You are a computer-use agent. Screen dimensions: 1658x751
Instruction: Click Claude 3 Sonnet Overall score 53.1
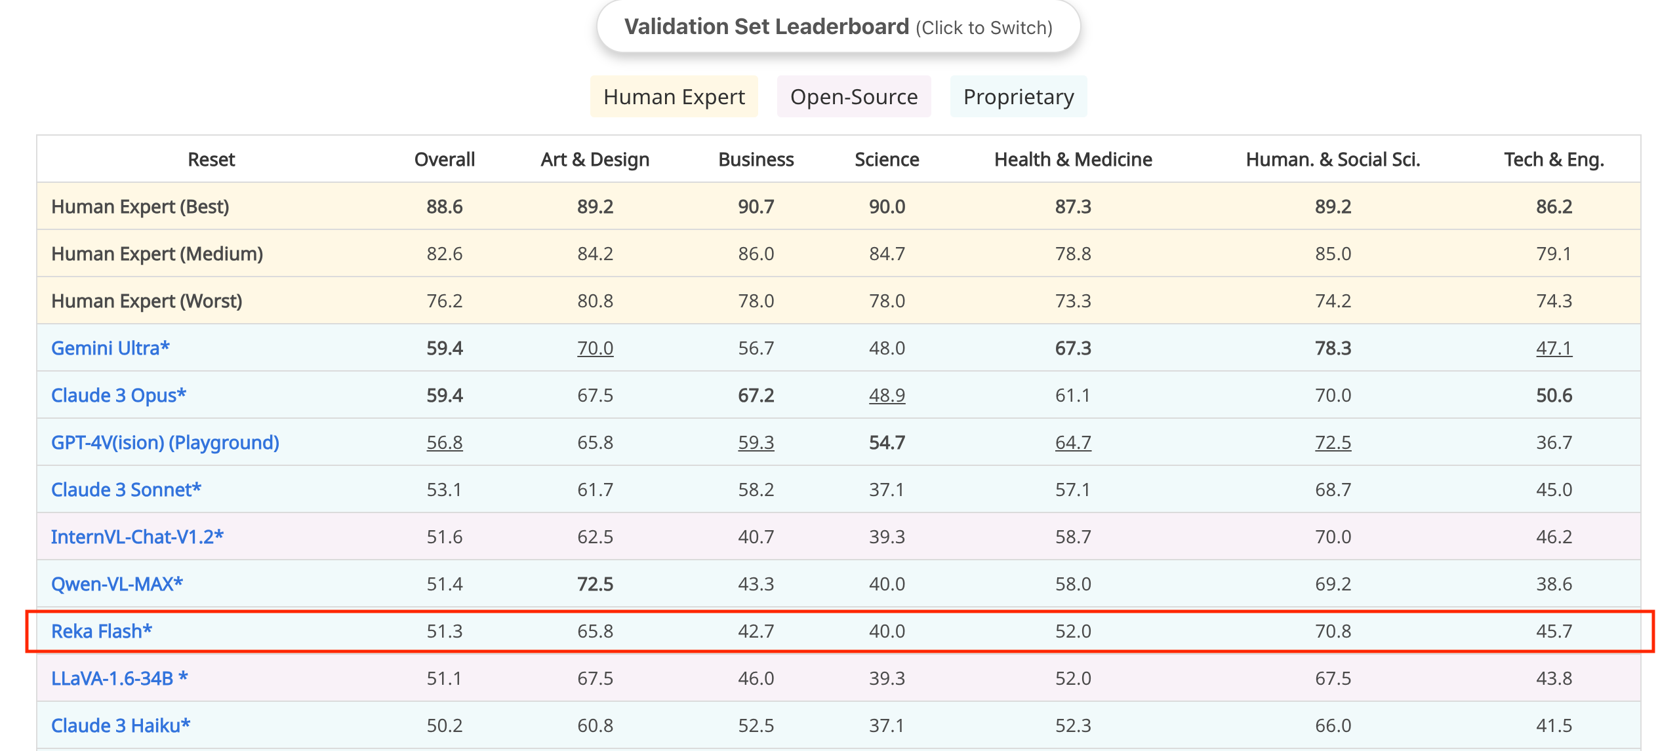coord(445,490)
